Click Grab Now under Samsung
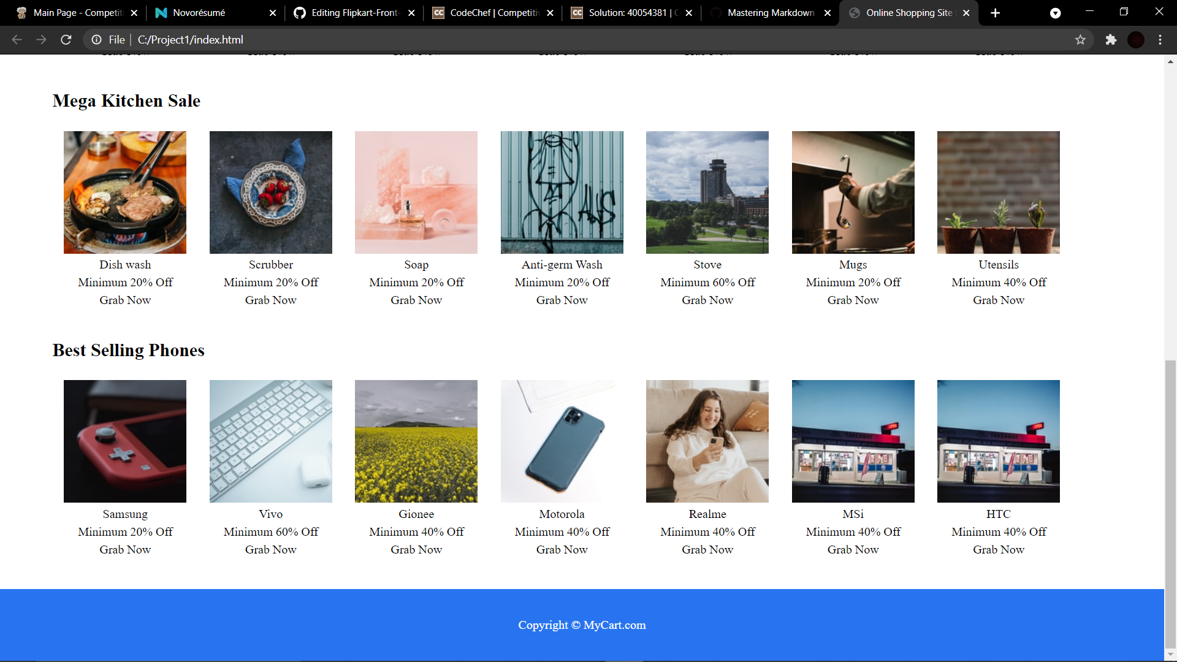Image resolution: width=1177 pixels, height=662 pixels. point(124,549)
